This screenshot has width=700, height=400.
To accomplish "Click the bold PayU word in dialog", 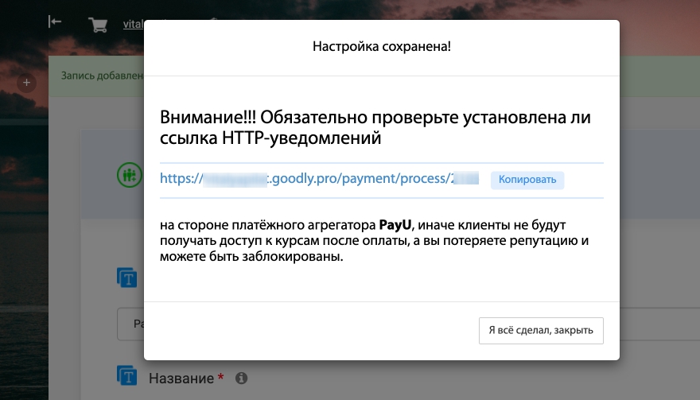I will pyautogui.click(x=395, y=225).
